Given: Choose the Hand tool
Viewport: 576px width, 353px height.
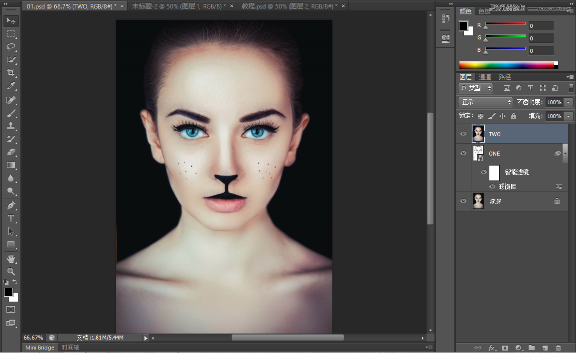Looking at the screenshot, I should pyautogui.click(x=11, y=258).
